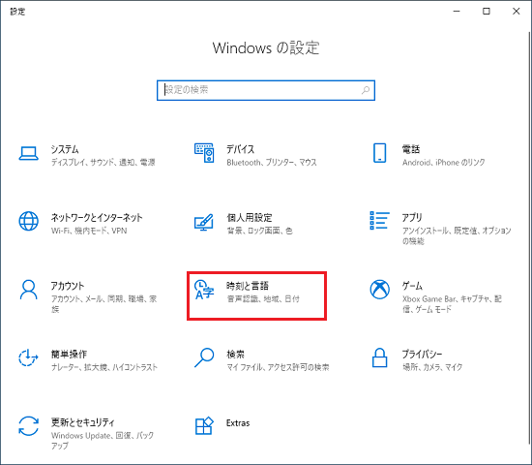Click the search magnifier in the settings search box
Screen dimensions: 532x465
coord(366,90)
